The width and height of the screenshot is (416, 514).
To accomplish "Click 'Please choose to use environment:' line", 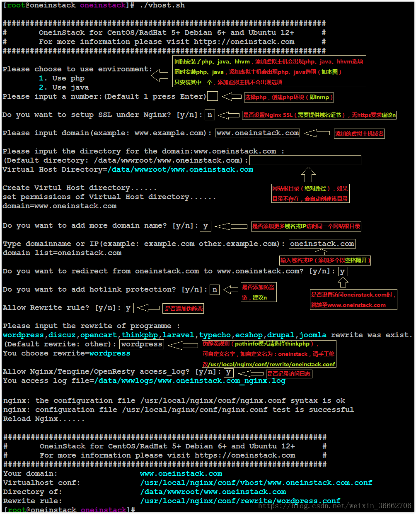I will [x=77, y=69].
